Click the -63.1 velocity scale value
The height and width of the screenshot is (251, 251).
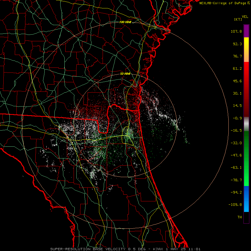pos(236,168)
